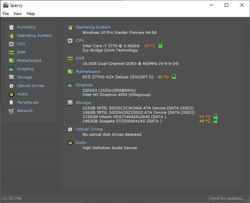Click the Motherboard icon in sidebar
The image size is (250, 203).
click(11, 61)
